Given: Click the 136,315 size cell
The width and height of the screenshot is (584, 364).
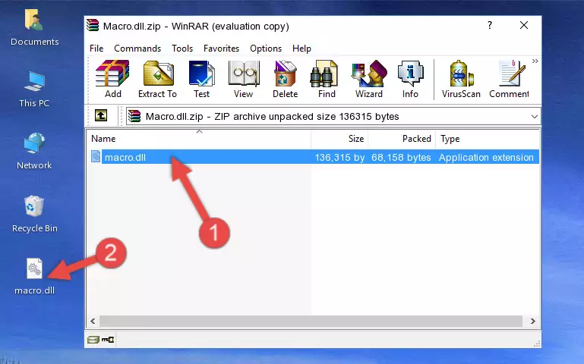Looking at the screenshot, I should [339, 157].
